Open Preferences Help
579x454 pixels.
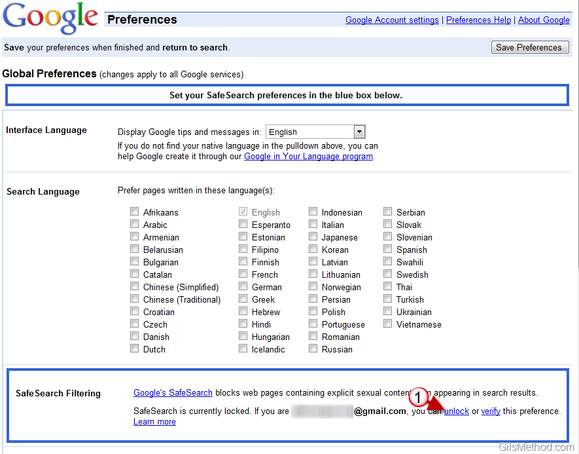[478, 20]
